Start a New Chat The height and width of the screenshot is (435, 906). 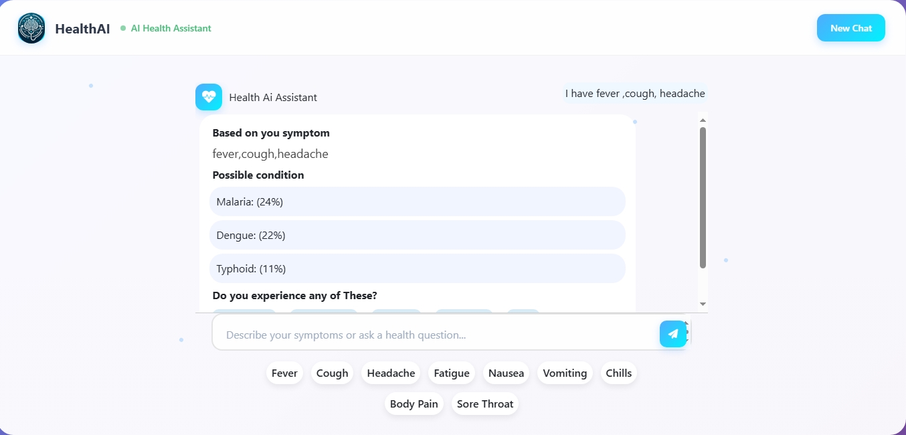click(x=850, y=28)
